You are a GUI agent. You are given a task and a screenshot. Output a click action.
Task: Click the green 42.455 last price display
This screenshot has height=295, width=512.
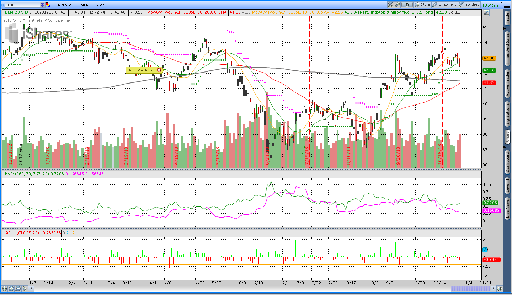(491, 5)
